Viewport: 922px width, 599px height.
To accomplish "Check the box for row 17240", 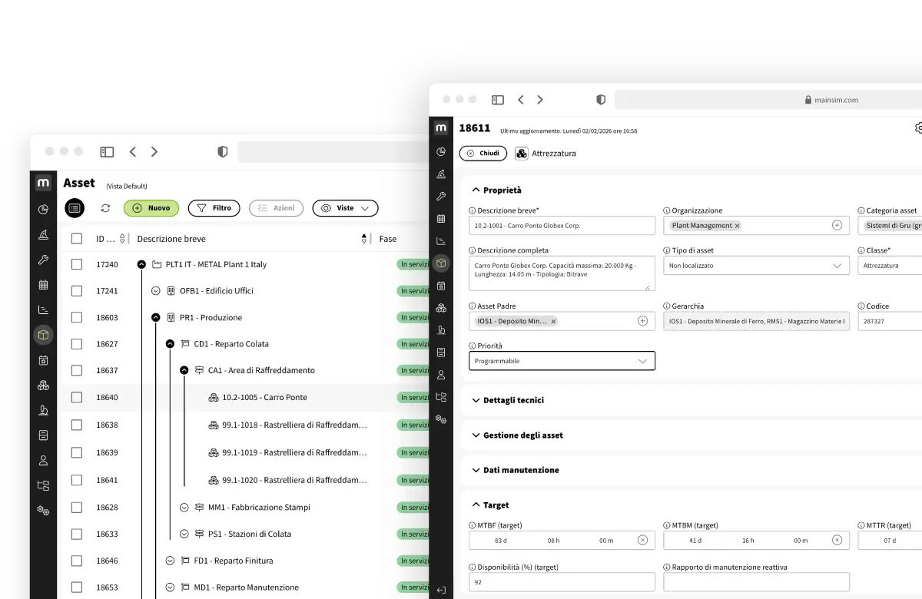I will [77, 264].
